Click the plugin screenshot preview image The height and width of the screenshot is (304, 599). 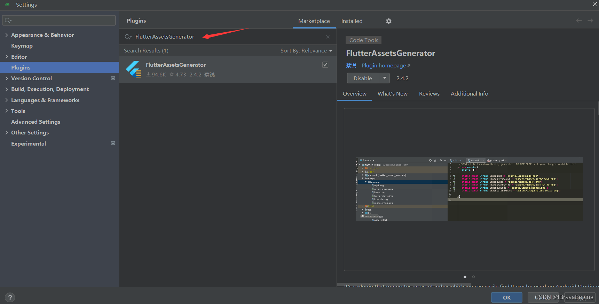tap(469, 189)
